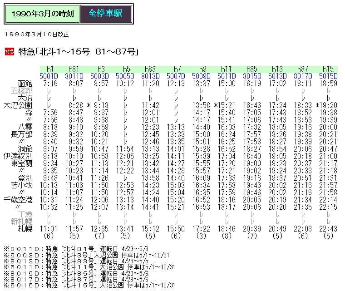Click the 7:16 函館 departure time
The width and height of the screenshot is (345, 291).
click(x=50, y=84)
